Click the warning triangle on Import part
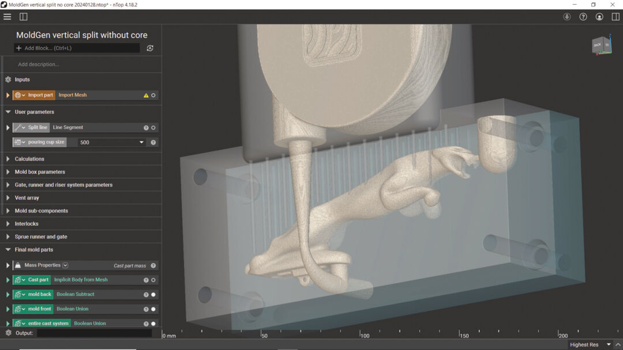Viewport: 623px width, 350px height. click(x=146, y=96)
